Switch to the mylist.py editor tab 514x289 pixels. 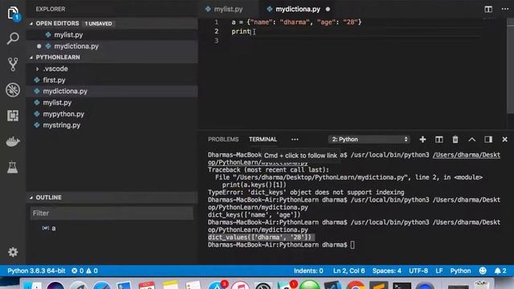228,9
